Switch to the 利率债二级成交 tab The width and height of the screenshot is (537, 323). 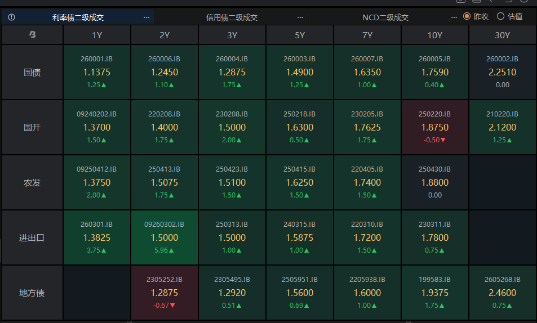(x=78, y=17)
